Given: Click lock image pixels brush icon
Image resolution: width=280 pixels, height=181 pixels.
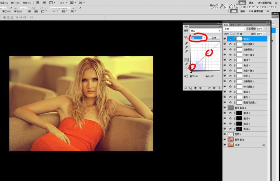Looking at the screenshot, I should [235, 34].
